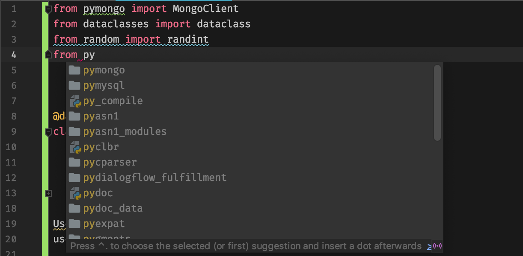Click the purple intention broadcast icon
523x256 pixels.
pyautogui.click(x=437, y=246)
